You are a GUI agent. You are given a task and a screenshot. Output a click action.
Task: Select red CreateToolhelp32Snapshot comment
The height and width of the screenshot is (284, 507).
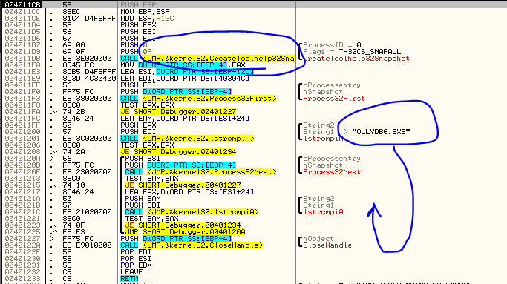[x=356, y=59]
